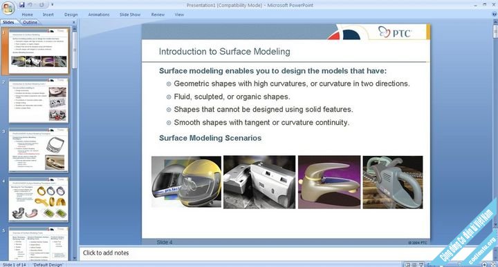Click Fit slide to window icon
This screenshot has width=498, height=267.
coord(493,264)
